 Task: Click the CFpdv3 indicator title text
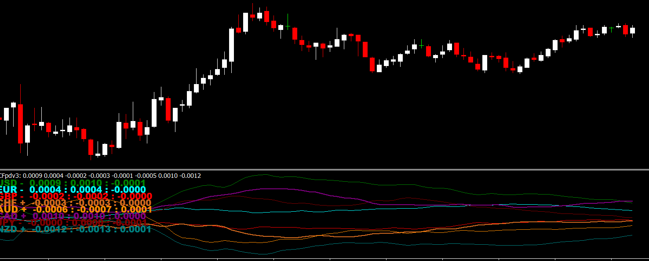point(100,176)
